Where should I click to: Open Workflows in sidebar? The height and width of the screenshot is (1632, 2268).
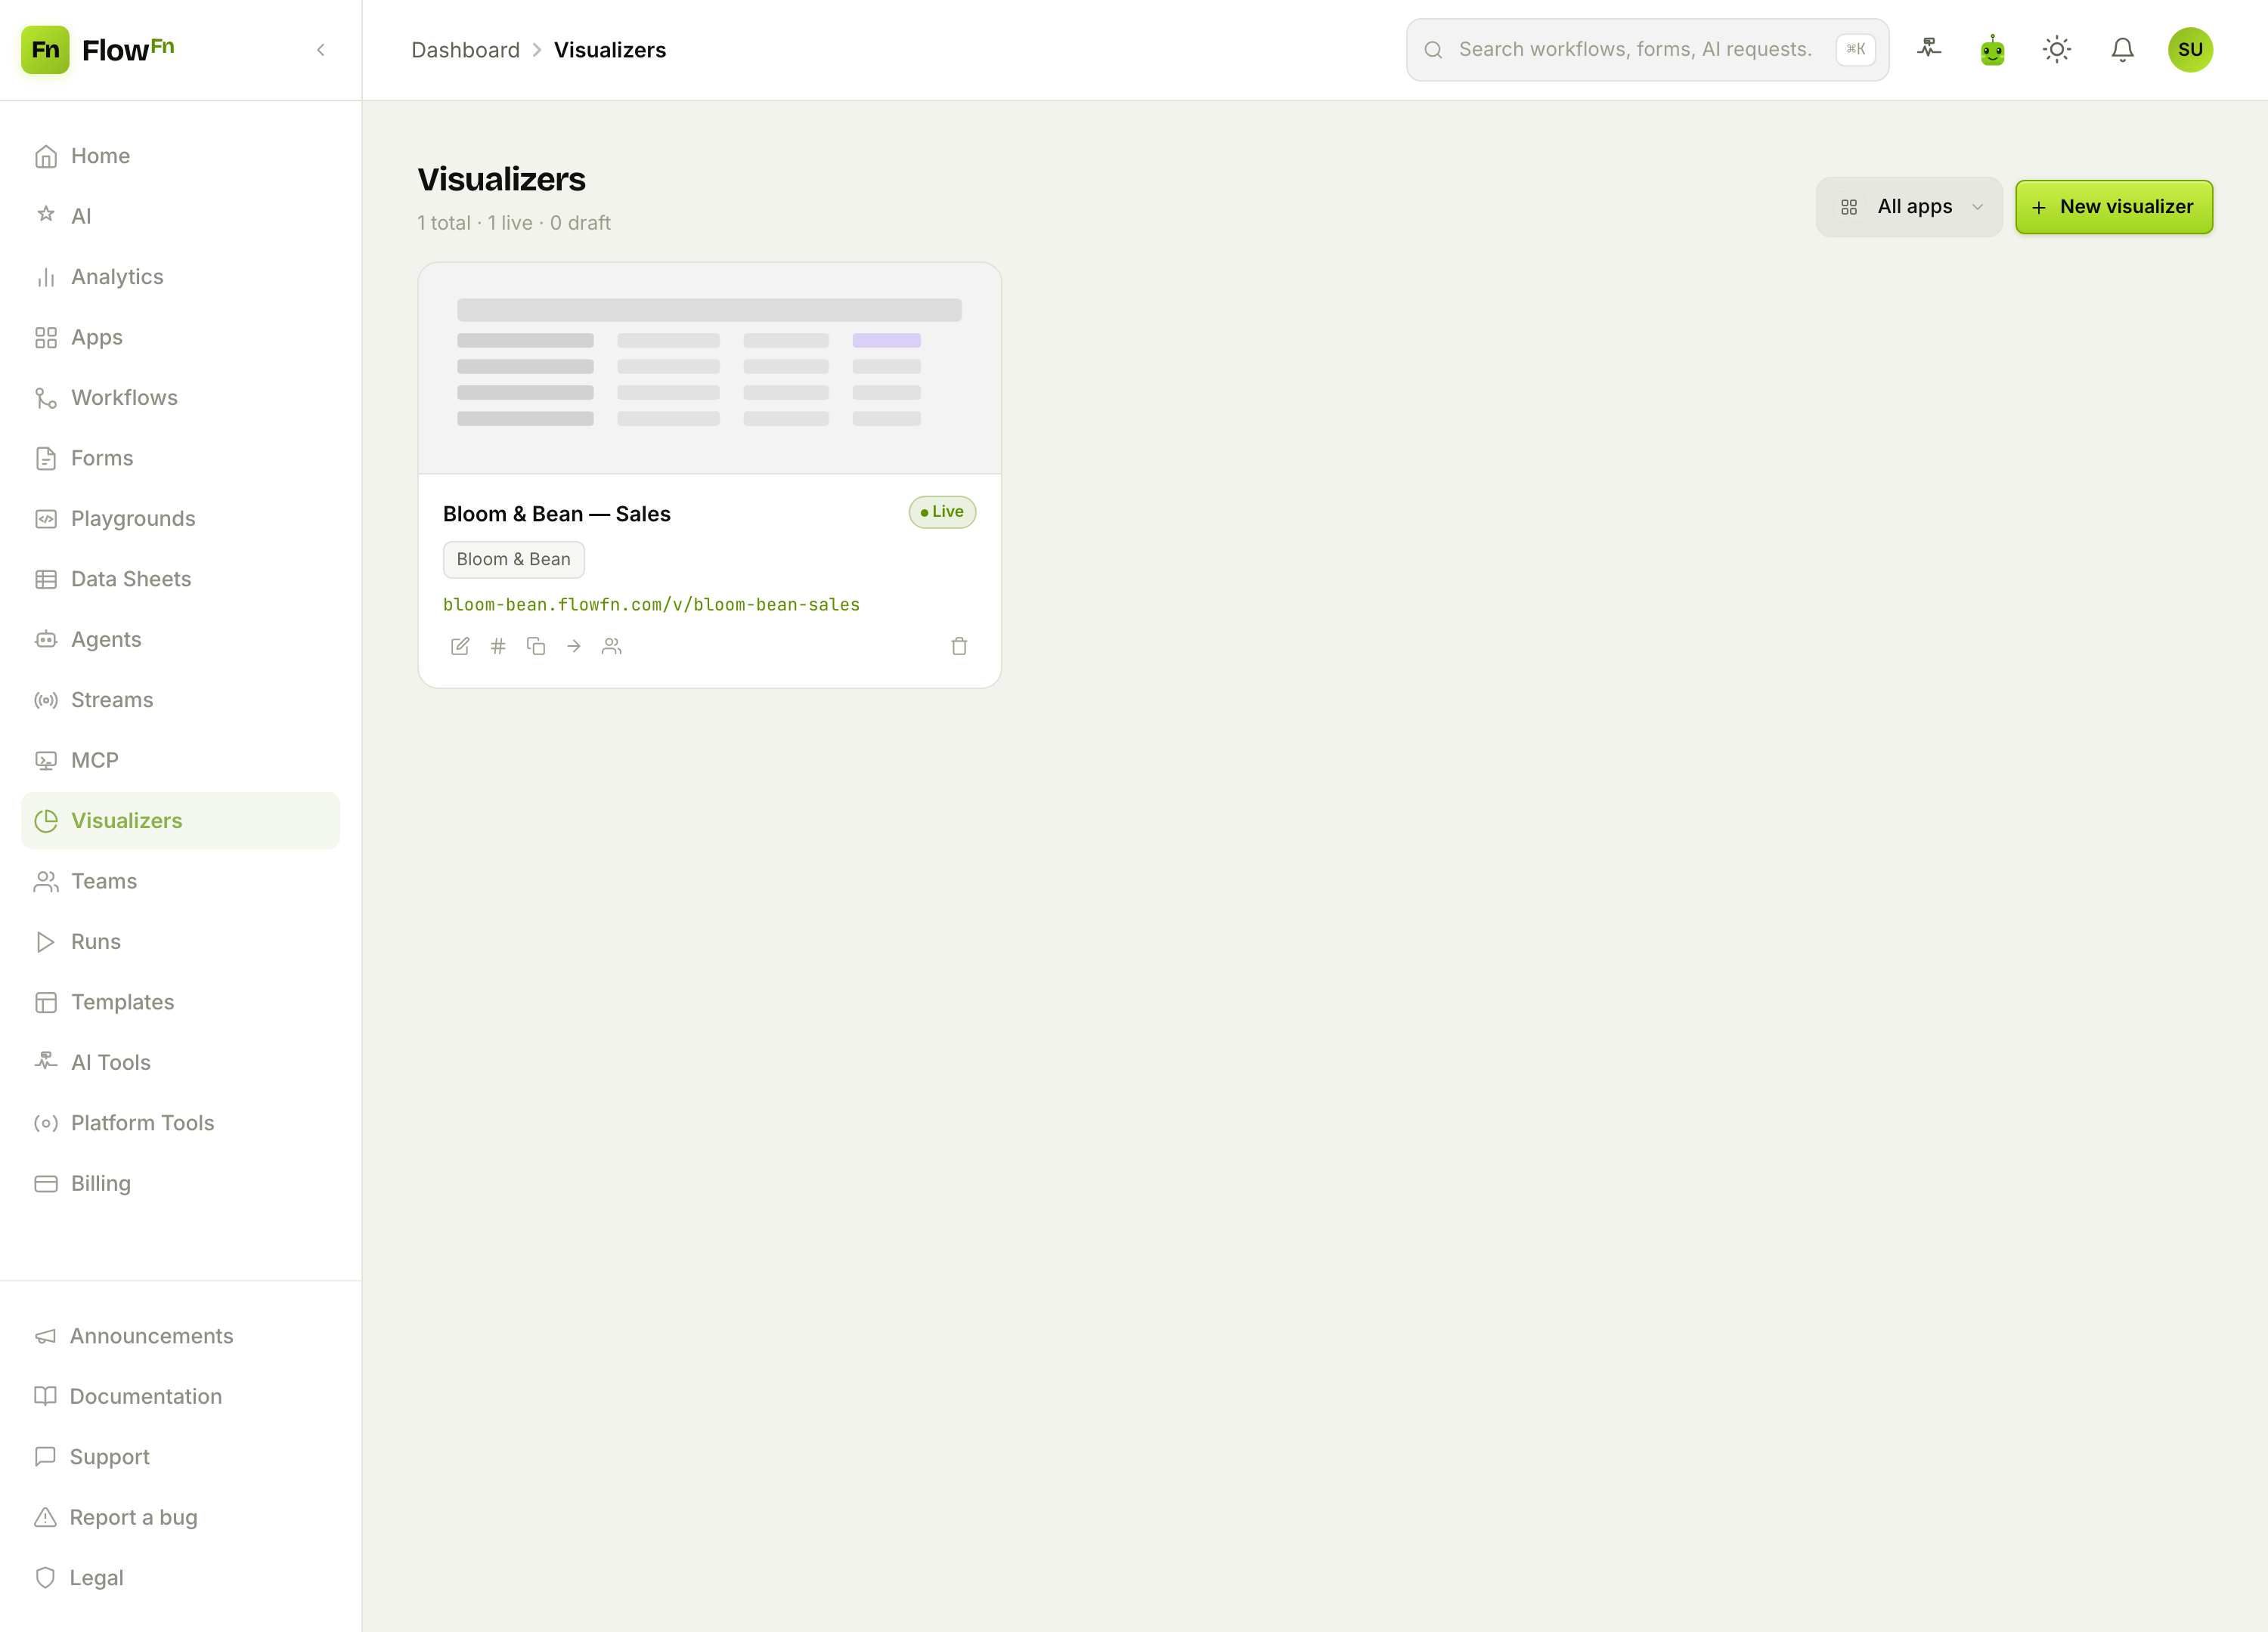tap(180, 397)
